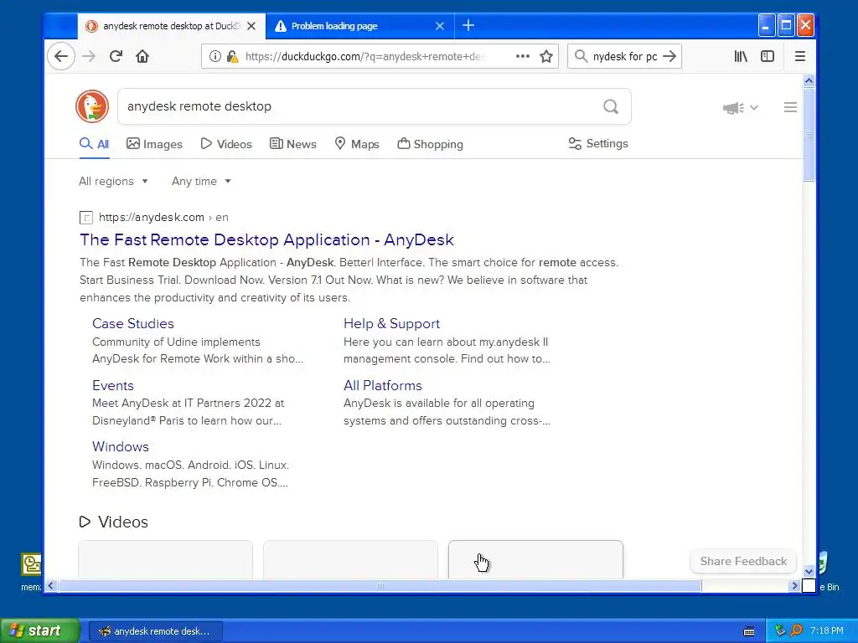Click anydesk remote desk... taskbar button
Viewport: 858px width, 643px height.
(155, 631)
